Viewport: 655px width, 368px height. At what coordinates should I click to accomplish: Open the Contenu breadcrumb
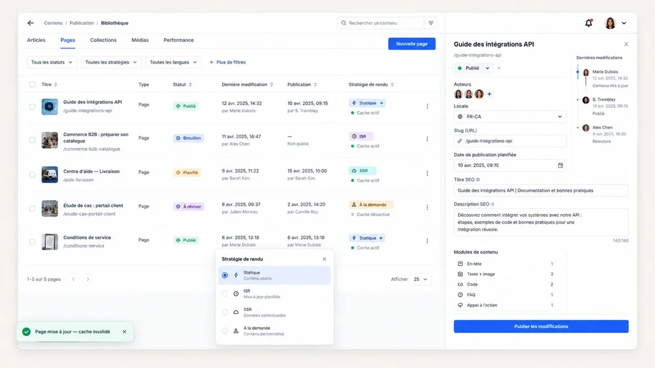[x=54, y=23]
